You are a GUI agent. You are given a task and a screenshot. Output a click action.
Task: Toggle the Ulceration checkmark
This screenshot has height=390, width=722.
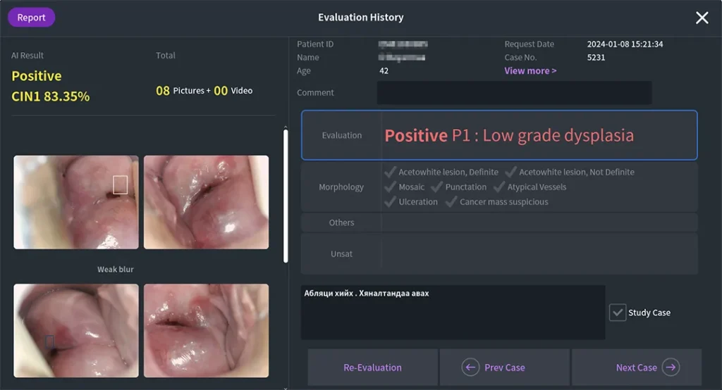click(391, 201)
